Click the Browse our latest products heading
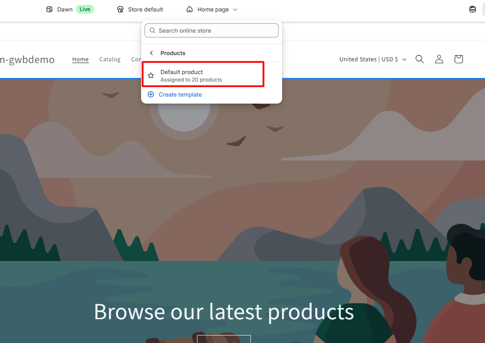The image size is (485, 343). point(224,312)
